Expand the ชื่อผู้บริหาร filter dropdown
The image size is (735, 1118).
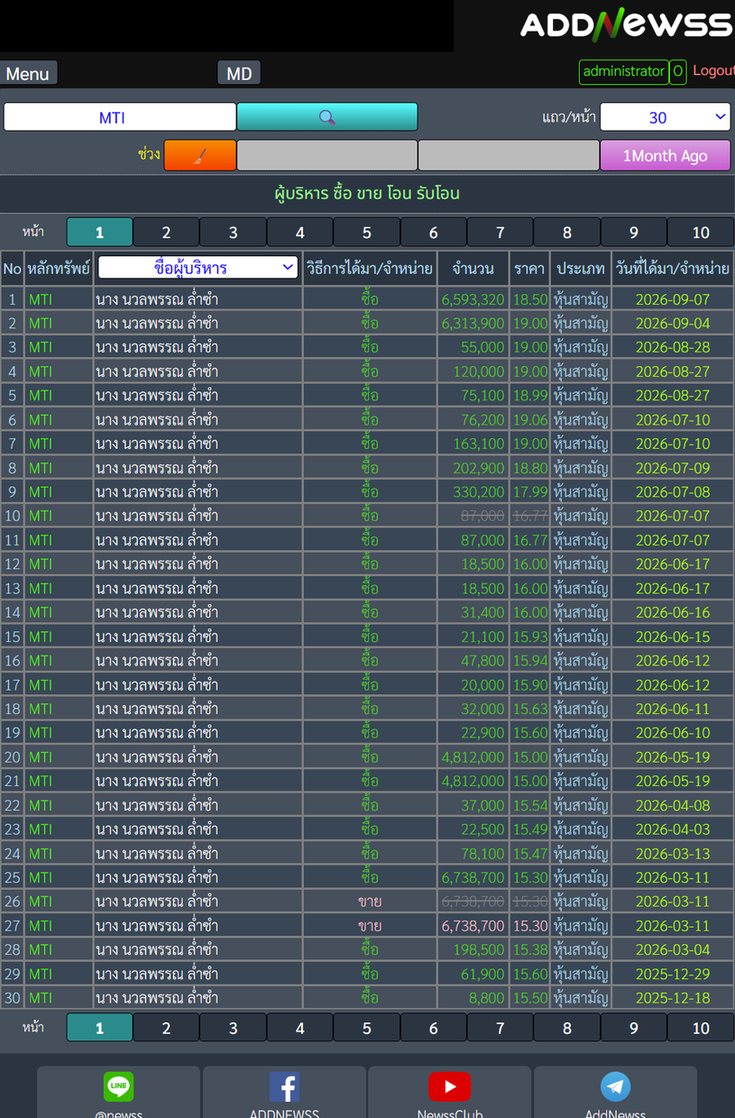click(198, 268)
